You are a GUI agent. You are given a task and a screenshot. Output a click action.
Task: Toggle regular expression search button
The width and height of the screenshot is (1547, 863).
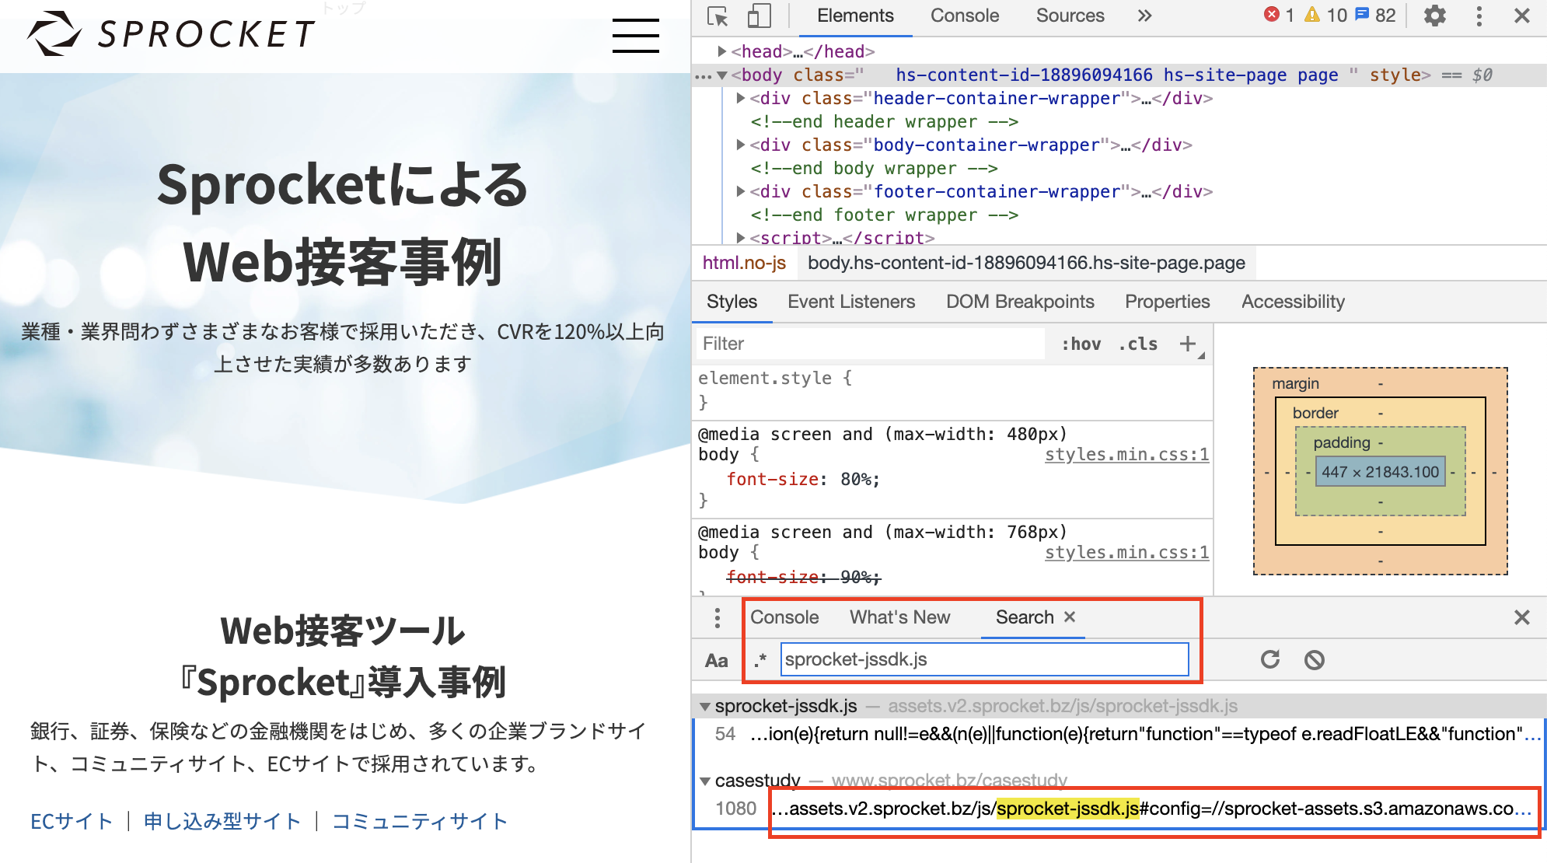point(760,660)
